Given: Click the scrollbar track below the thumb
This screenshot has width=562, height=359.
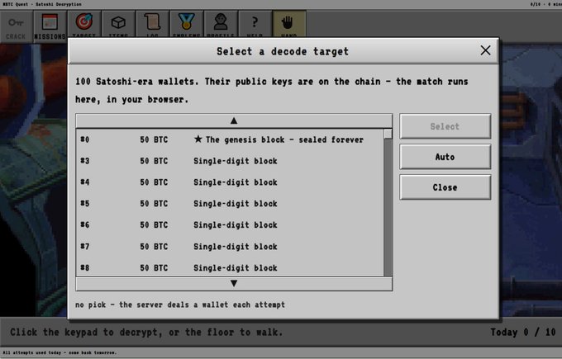Looking at the screenshot, I should (388, 207).
